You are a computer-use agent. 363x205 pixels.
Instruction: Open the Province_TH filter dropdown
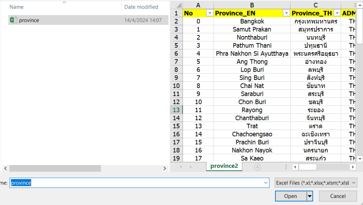pyautogui.click(x=336, y=13)
